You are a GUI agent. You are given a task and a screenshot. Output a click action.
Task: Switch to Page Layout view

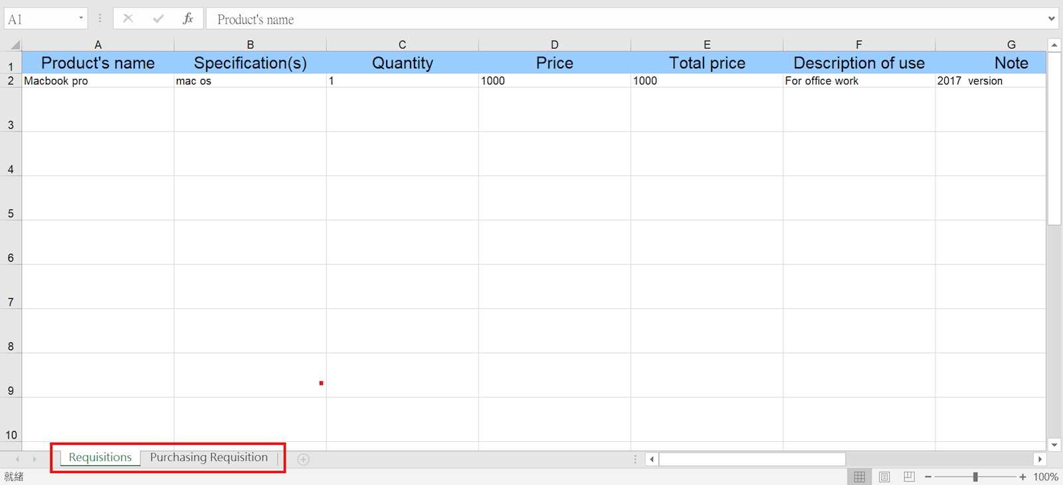(884, 477)
